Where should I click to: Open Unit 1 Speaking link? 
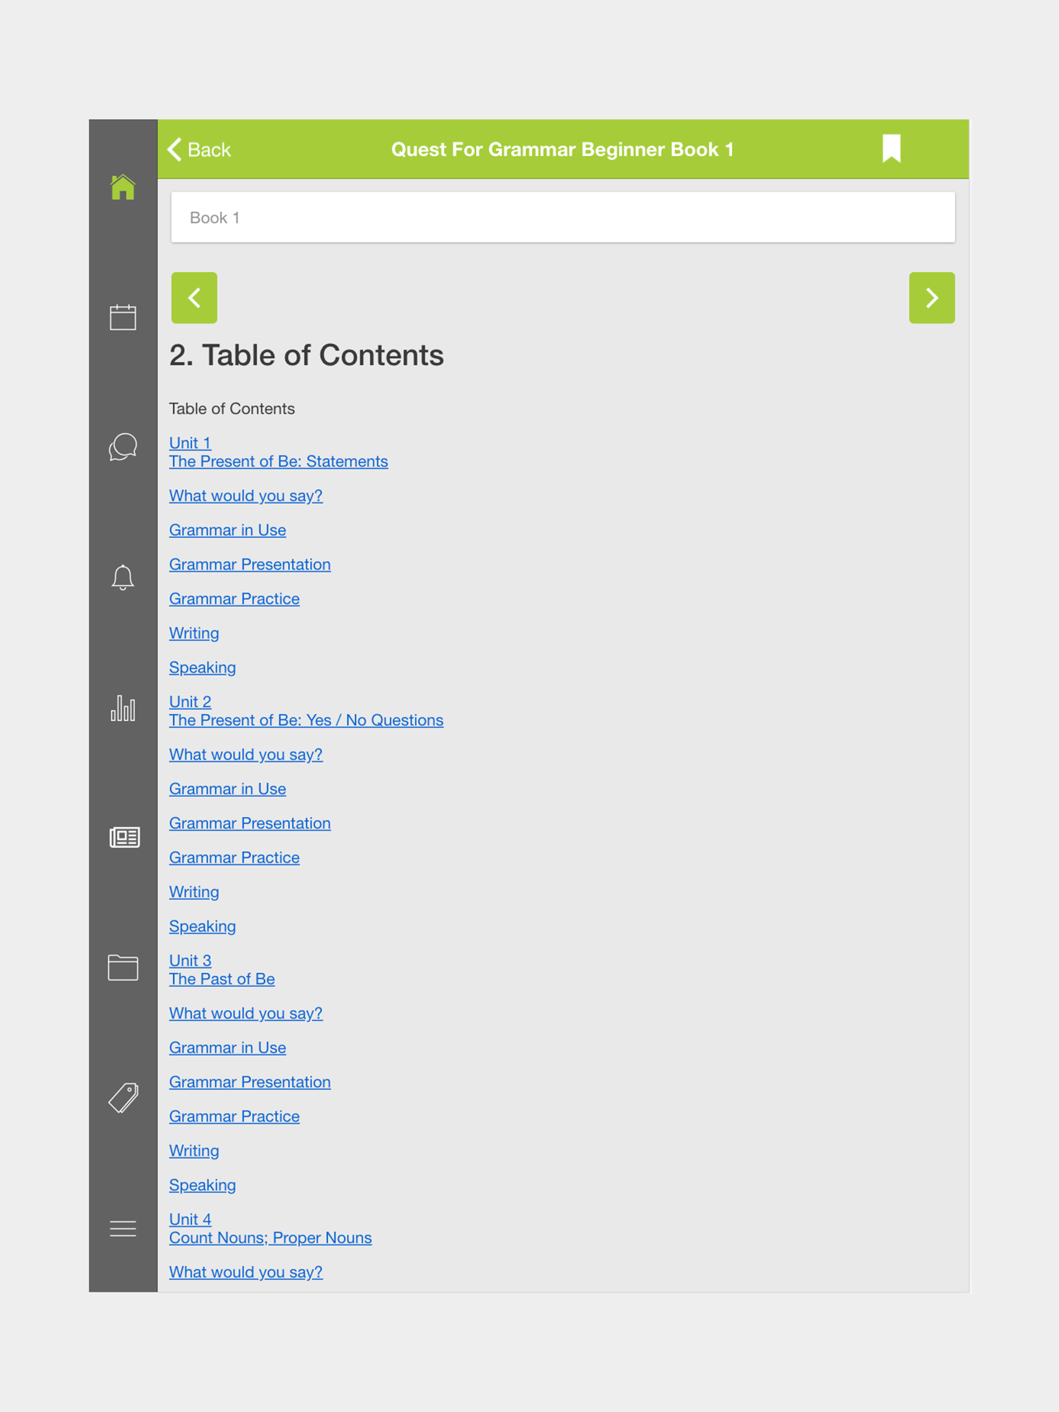coord(203,668)
